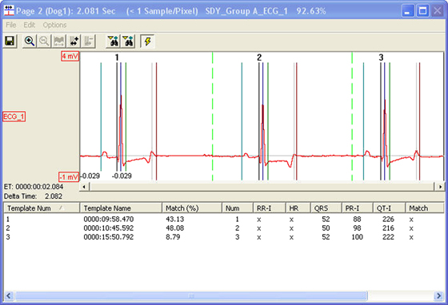Click the first binoculars search icon

point(113,42)
